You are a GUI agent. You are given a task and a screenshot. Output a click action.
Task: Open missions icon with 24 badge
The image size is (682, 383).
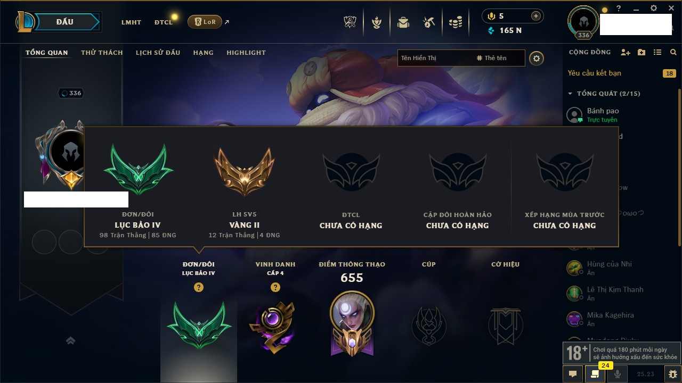pos(595,374)
